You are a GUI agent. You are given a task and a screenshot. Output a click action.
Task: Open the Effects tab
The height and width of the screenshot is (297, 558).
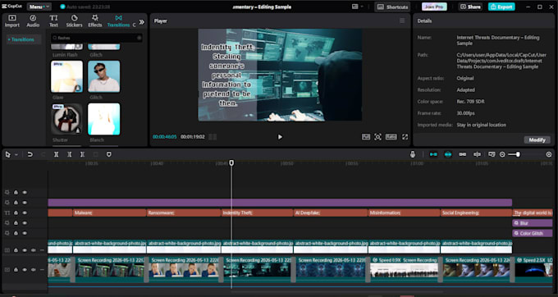[94, 21]
